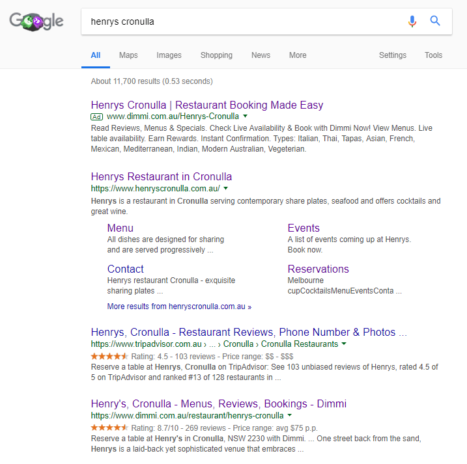Click the Google doodle logo
467x464 pixels.
click(x=36, y=21)
